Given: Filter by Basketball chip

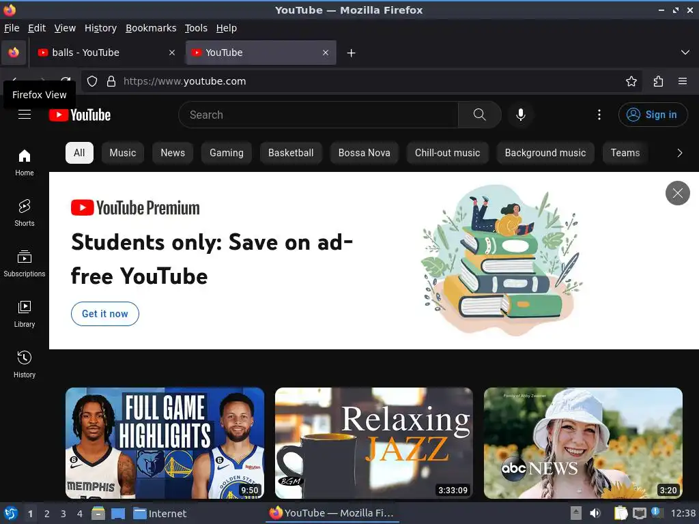Looking at the screenshot, I should pyautogui.click(x=291, y=153).
